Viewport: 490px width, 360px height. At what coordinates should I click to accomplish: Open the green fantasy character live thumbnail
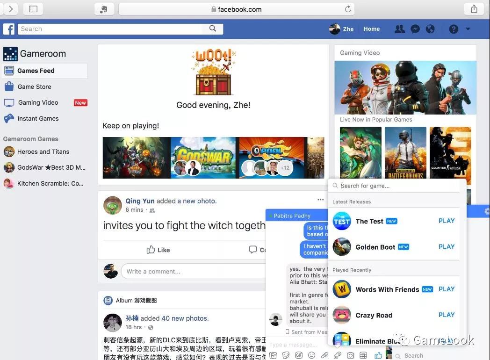coord(360,152)
